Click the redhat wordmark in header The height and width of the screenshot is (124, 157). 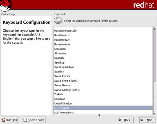click(x=144, y=5)
